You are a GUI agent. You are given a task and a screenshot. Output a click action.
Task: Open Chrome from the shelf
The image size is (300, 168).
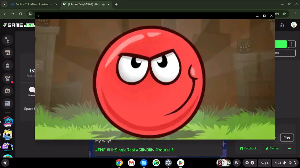point(119,163)
